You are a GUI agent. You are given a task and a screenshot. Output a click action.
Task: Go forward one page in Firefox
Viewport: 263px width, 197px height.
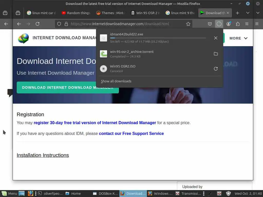point(28,24)
